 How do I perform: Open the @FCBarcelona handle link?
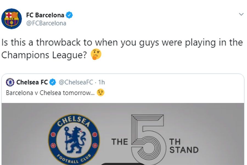pyautogui.click(x=46, y=23)
